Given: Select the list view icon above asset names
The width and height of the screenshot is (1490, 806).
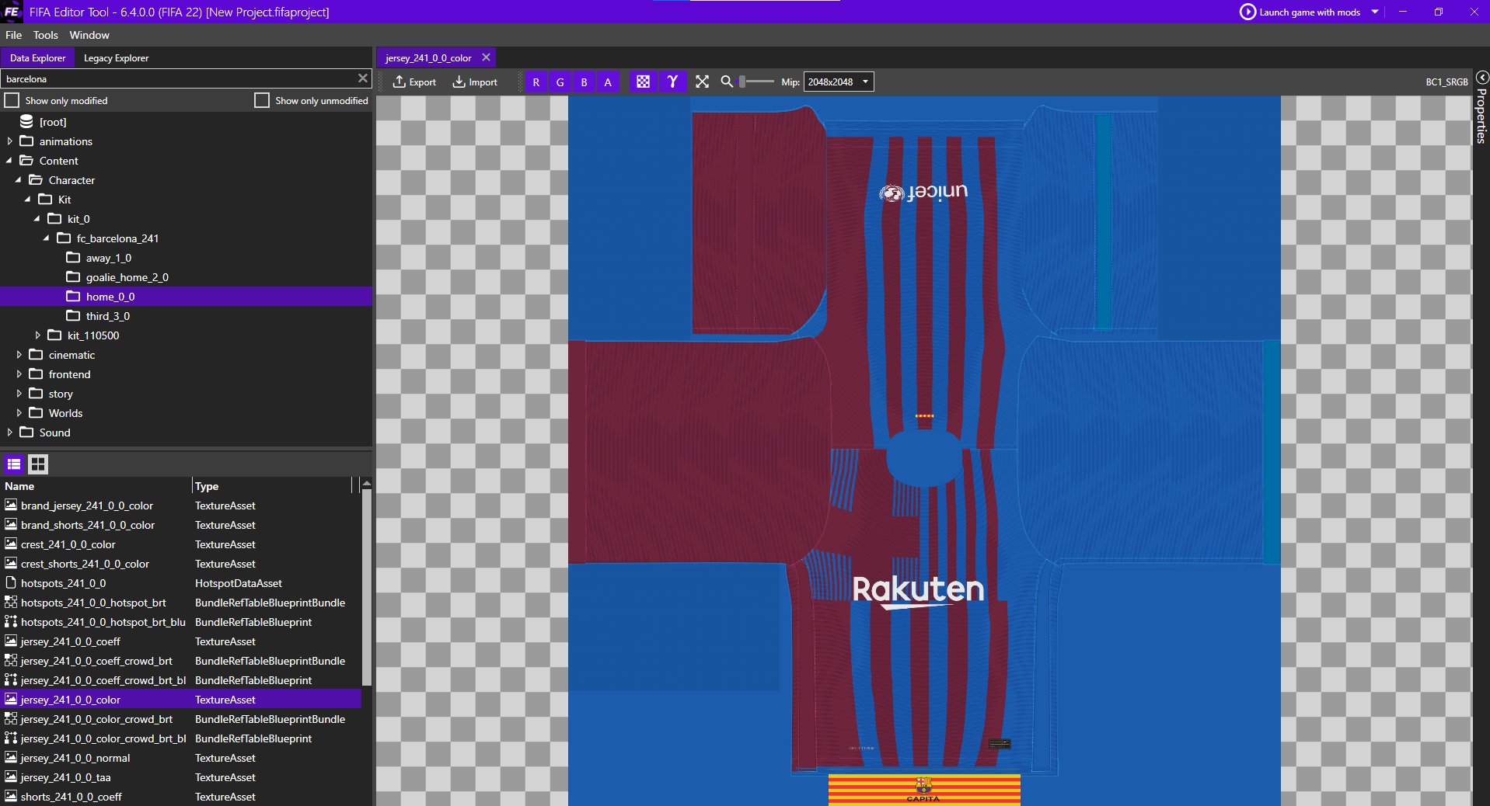Looking at the screenshot, I should click(x=13, y=464).
